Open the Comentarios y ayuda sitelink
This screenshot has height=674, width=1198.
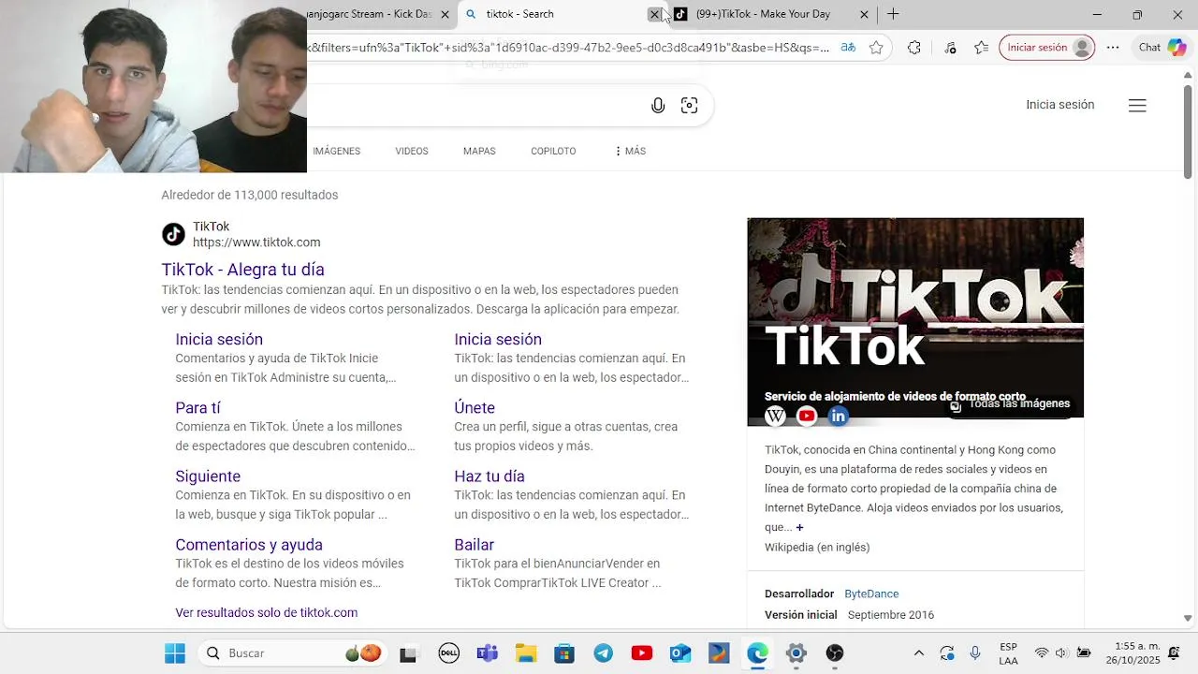point(249,544)
